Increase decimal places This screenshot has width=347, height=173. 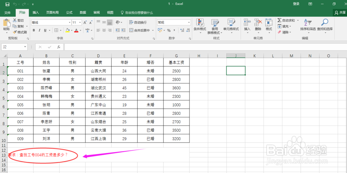tap(182, 30)
